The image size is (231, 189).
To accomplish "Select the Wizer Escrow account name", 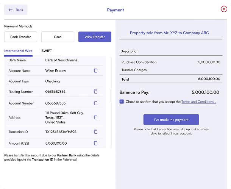I will pos(56,71).
